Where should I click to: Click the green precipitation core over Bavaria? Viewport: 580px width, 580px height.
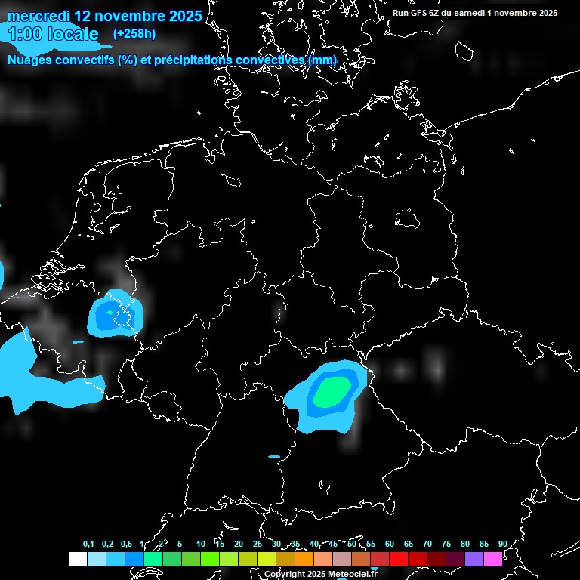(x=332, y=392)
